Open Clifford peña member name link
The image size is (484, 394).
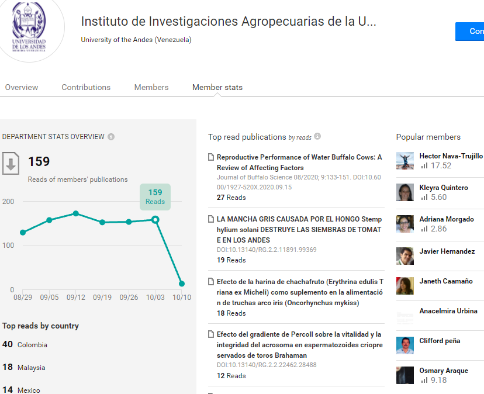(440, 341)
